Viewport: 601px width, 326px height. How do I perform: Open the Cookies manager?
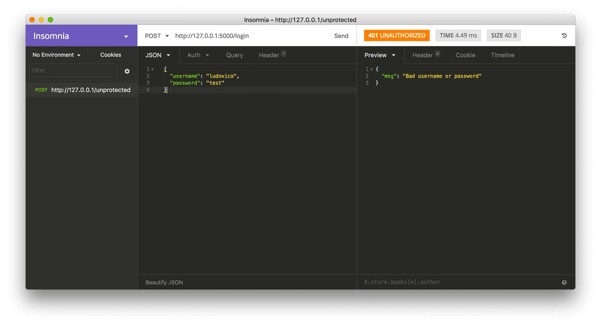[111, 55]
